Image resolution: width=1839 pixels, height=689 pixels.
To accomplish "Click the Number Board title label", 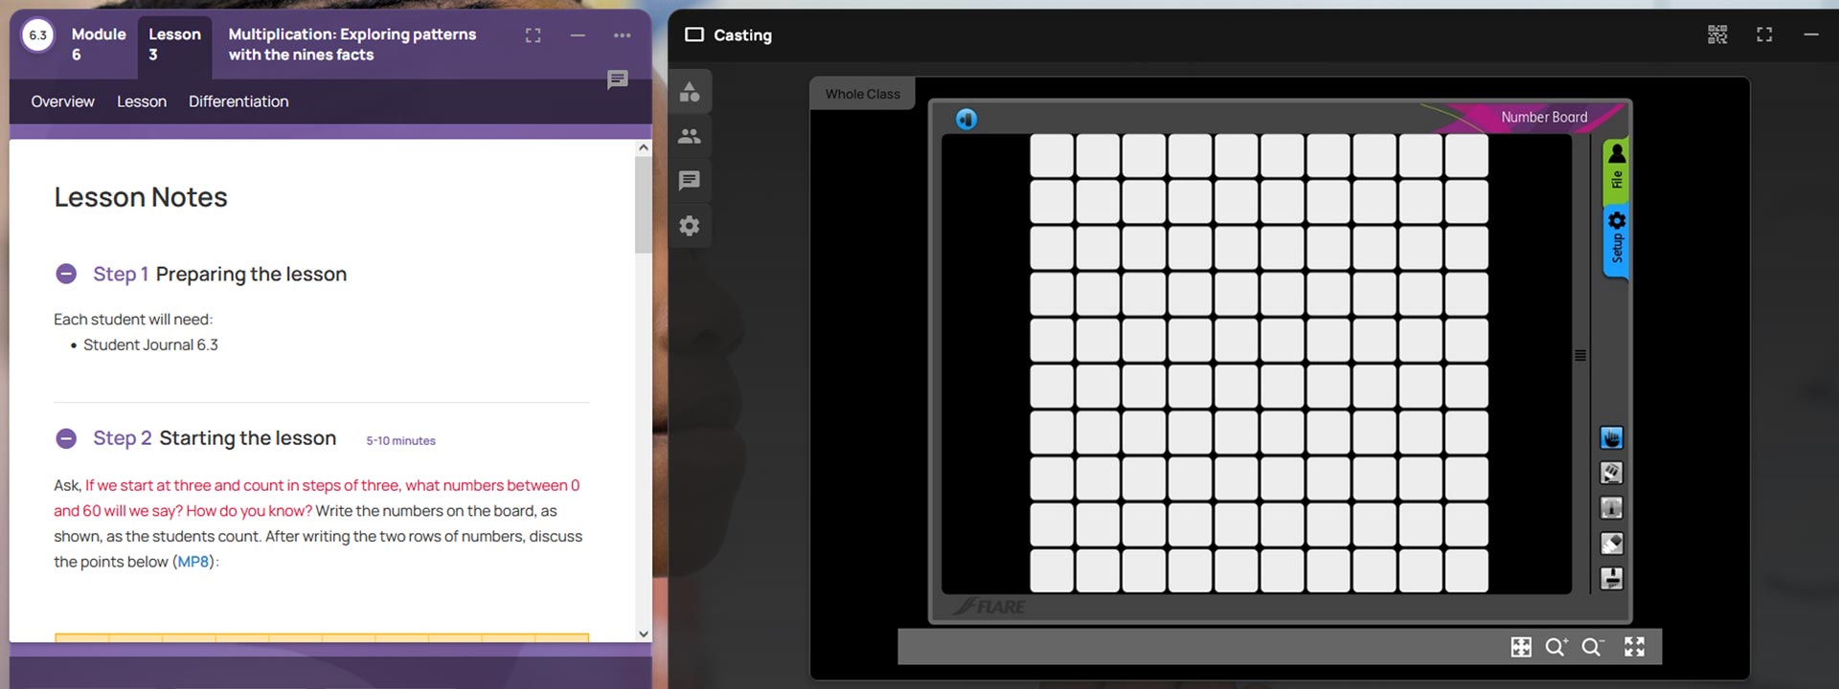I will point(1544,117).
